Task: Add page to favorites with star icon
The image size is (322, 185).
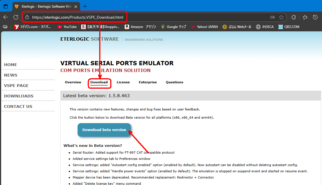Action: 281,17
